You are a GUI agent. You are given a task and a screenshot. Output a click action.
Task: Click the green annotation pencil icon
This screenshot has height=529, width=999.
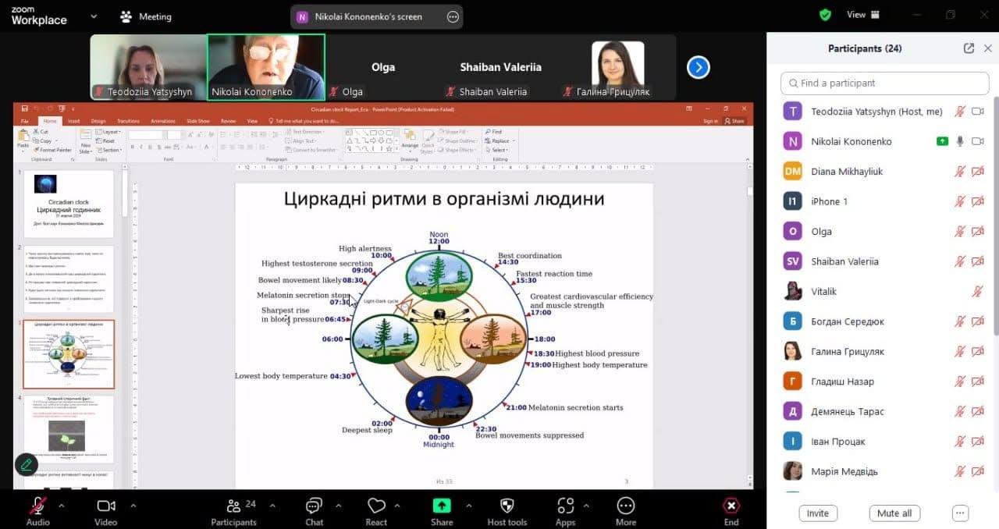26,465
